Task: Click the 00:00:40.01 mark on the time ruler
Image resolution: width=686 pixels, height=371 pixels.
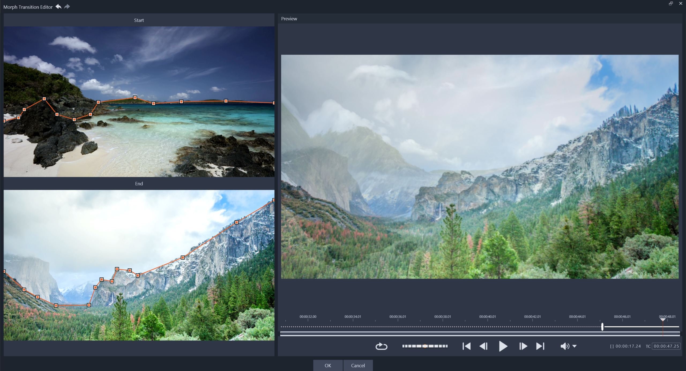Action: (x=487, y=317)
